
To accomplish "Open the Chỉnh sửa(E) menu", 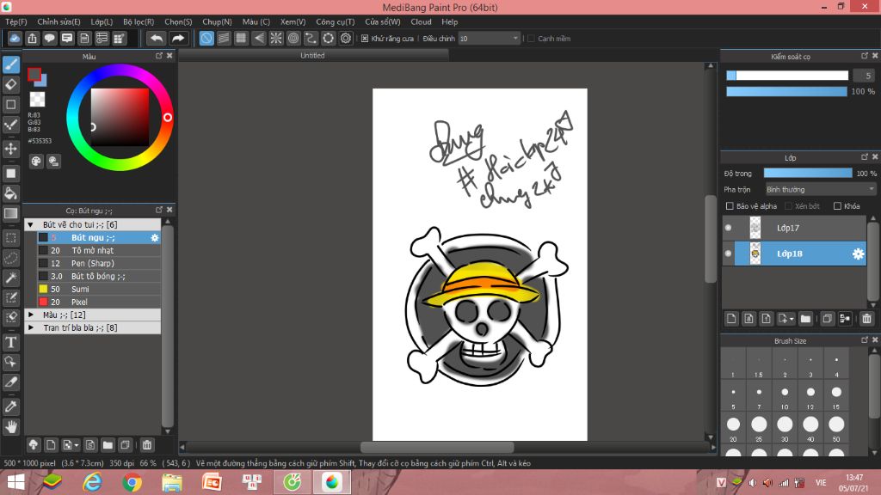I will [x=59, y=21].
